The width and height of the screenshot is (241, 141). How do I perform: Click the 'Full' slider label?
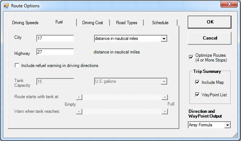coord(171,104)
